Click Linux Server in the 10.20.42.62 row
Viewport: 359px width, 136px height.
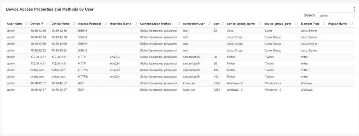click(x=309, y=50)
